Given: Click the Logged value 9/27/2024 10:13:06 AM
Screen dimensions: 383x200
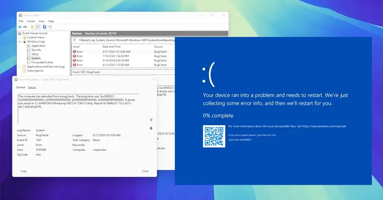Looking at the screenshot, I should click(x=107, y=135).
